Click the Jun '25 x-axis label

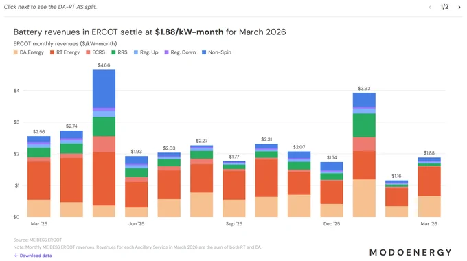137,223
